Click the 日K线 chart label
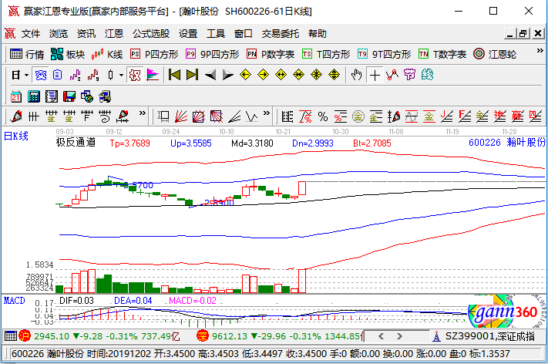The image size is (548, 364). tap(15, 136)
